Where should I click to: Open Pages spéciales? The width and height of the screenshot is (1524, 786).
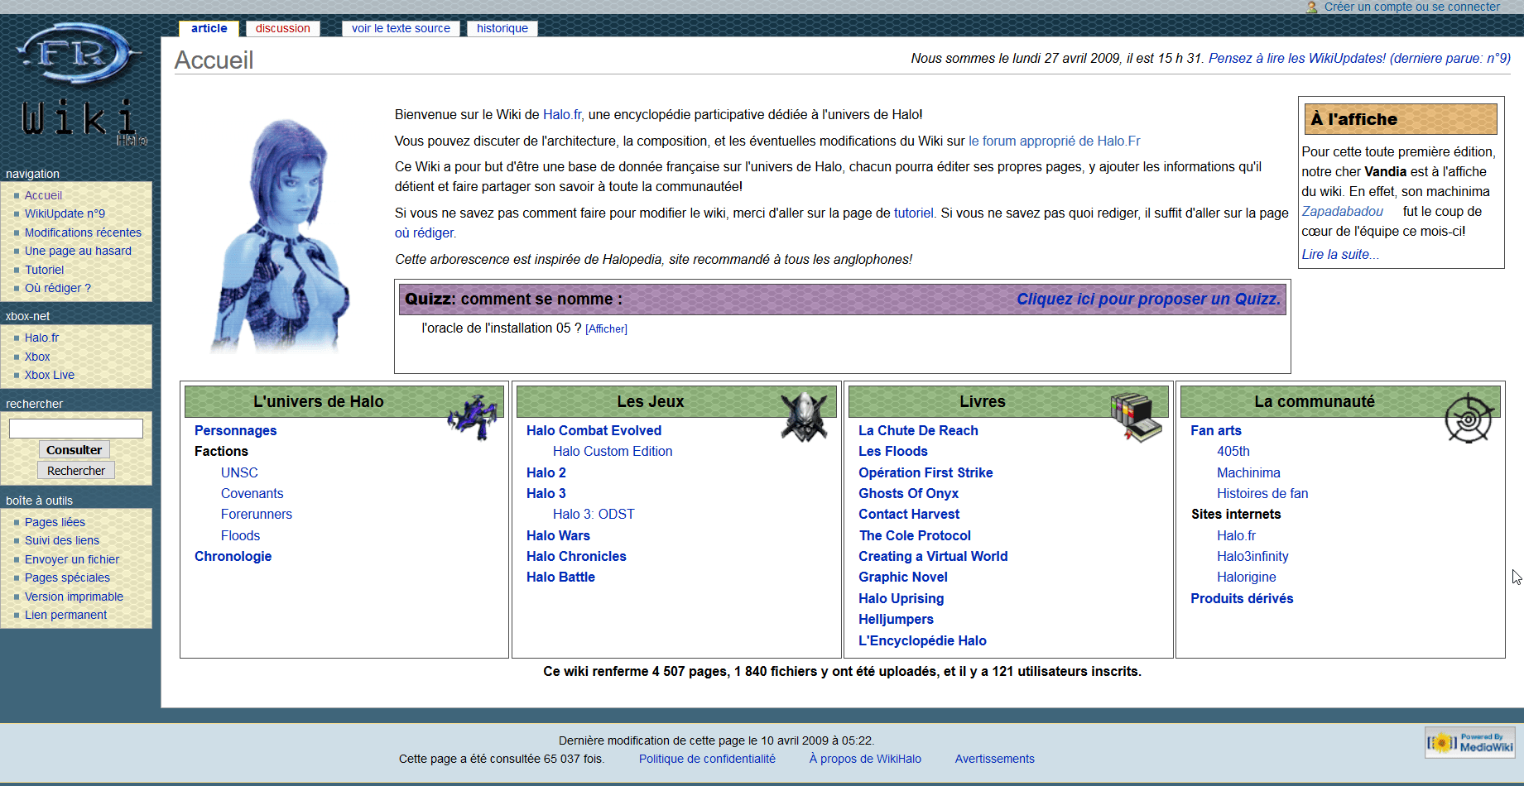[67, 578]
